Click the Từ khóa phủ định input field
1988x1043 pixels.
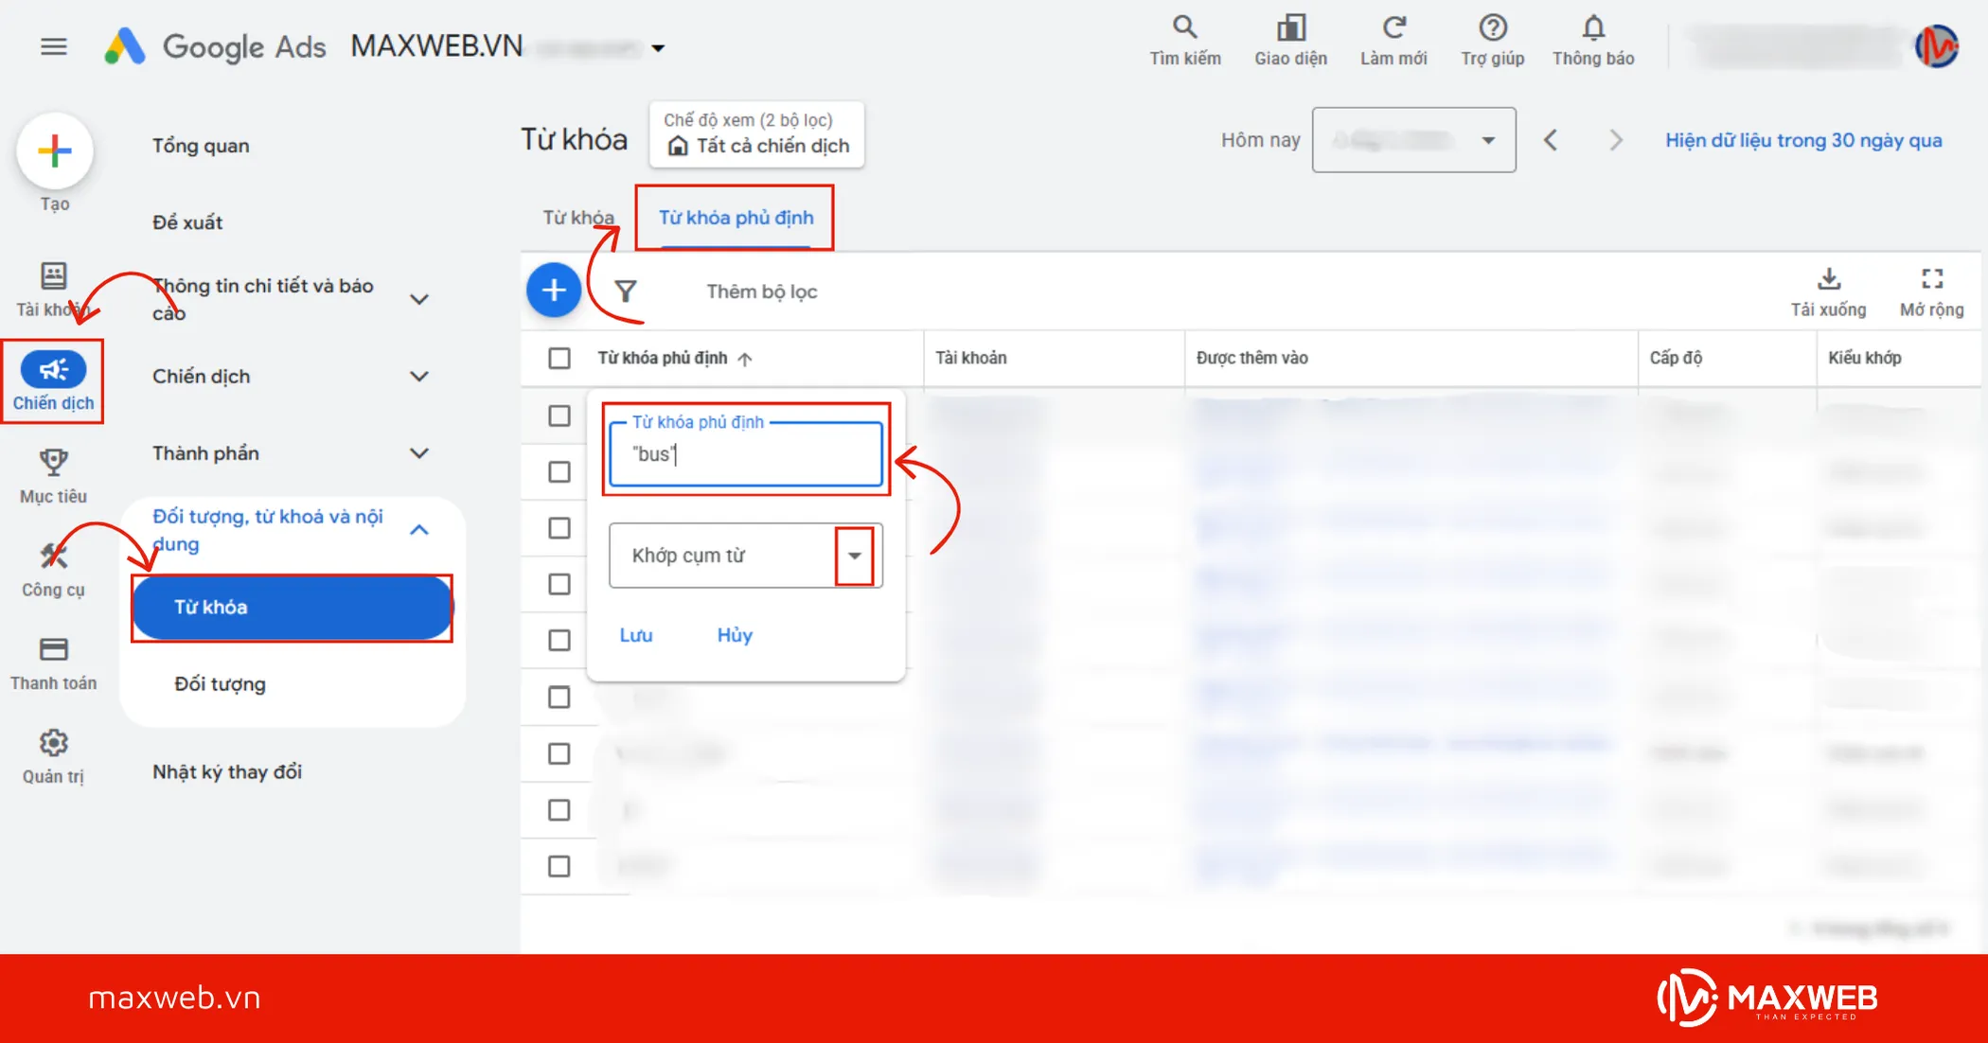tap(746, 455)
